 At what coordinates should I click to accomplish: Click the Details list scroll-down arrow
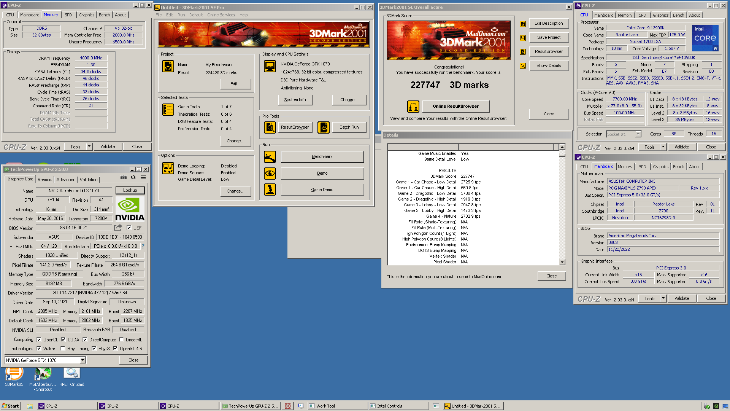562,262
